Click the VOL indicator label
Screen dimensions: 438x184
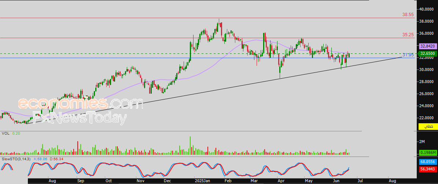tap(5, 134)
